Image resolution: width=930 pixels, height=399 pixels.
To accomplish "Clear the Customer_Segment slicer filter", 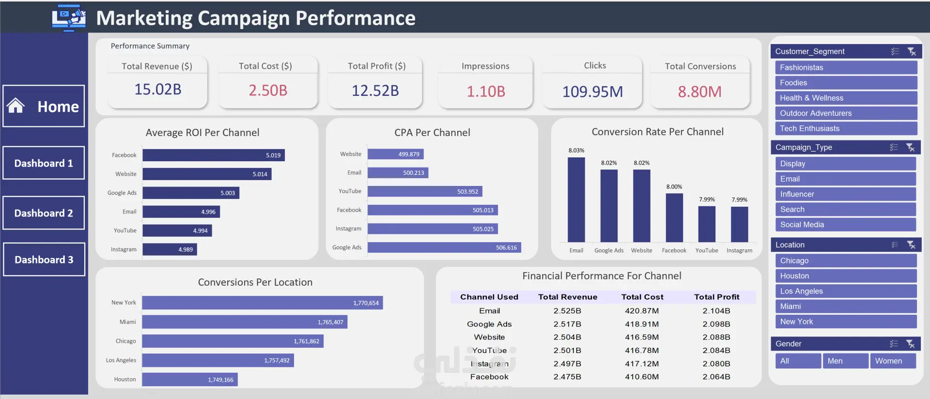I will pyautogui.click(x=911, y=51).
